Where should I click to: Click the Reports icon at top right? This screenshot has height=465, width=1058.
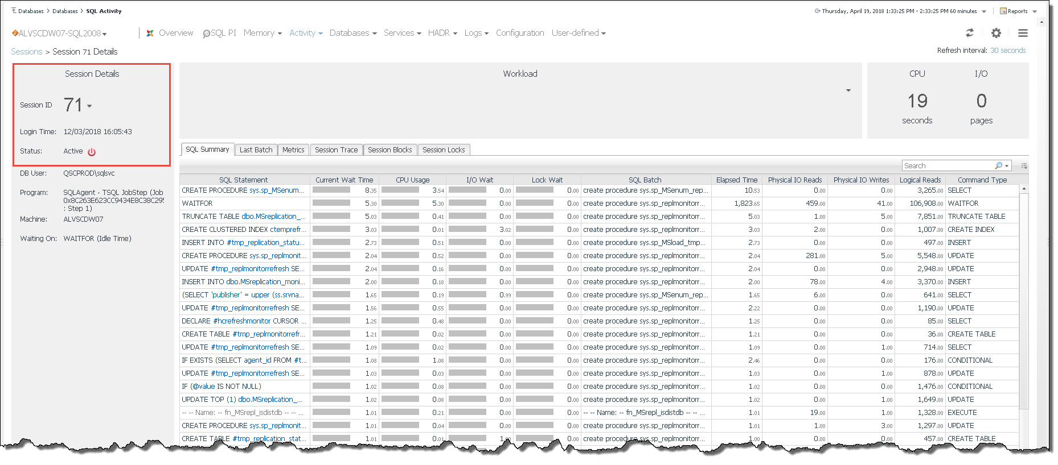pyautogui.click(x=1003, y=11)
